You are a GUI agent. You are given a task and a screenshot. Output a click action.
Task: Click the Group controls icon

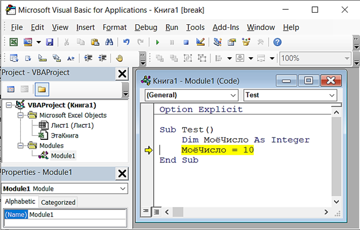[188, 58]
